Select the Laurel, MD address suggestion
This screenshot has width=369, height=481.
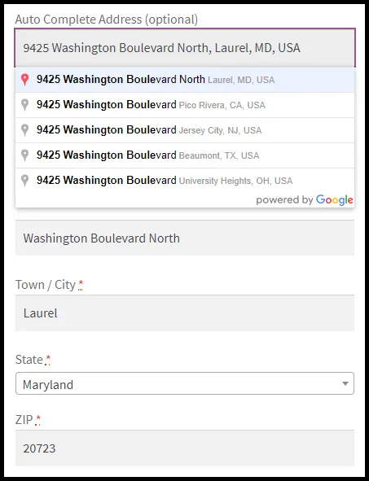185,80
